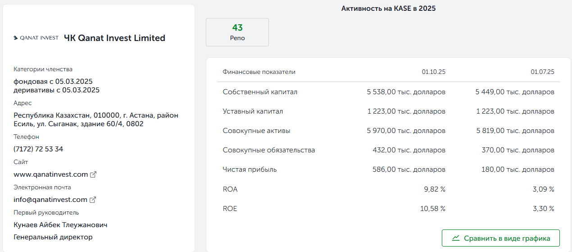This screenshot has height=252, width=572.
Task: Click the Уставный капитал row label
Action: point(253,111)
